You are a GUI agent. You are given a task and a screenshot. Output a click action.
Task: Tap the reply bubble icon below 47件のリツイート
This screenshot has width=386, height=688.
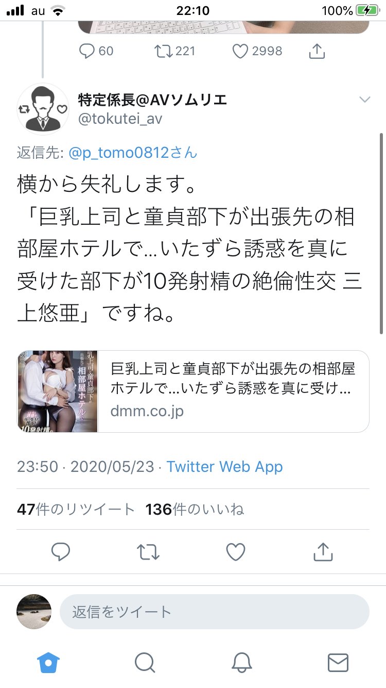click(x=61, y=552)
